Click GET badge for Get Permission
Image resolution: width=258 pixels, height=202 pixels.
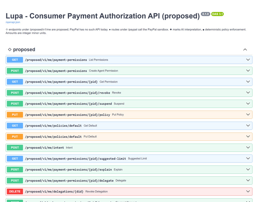coord(15,82)
